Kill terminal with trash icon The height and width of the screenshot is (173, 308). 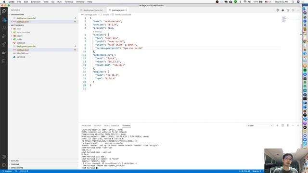coord(288,125)
